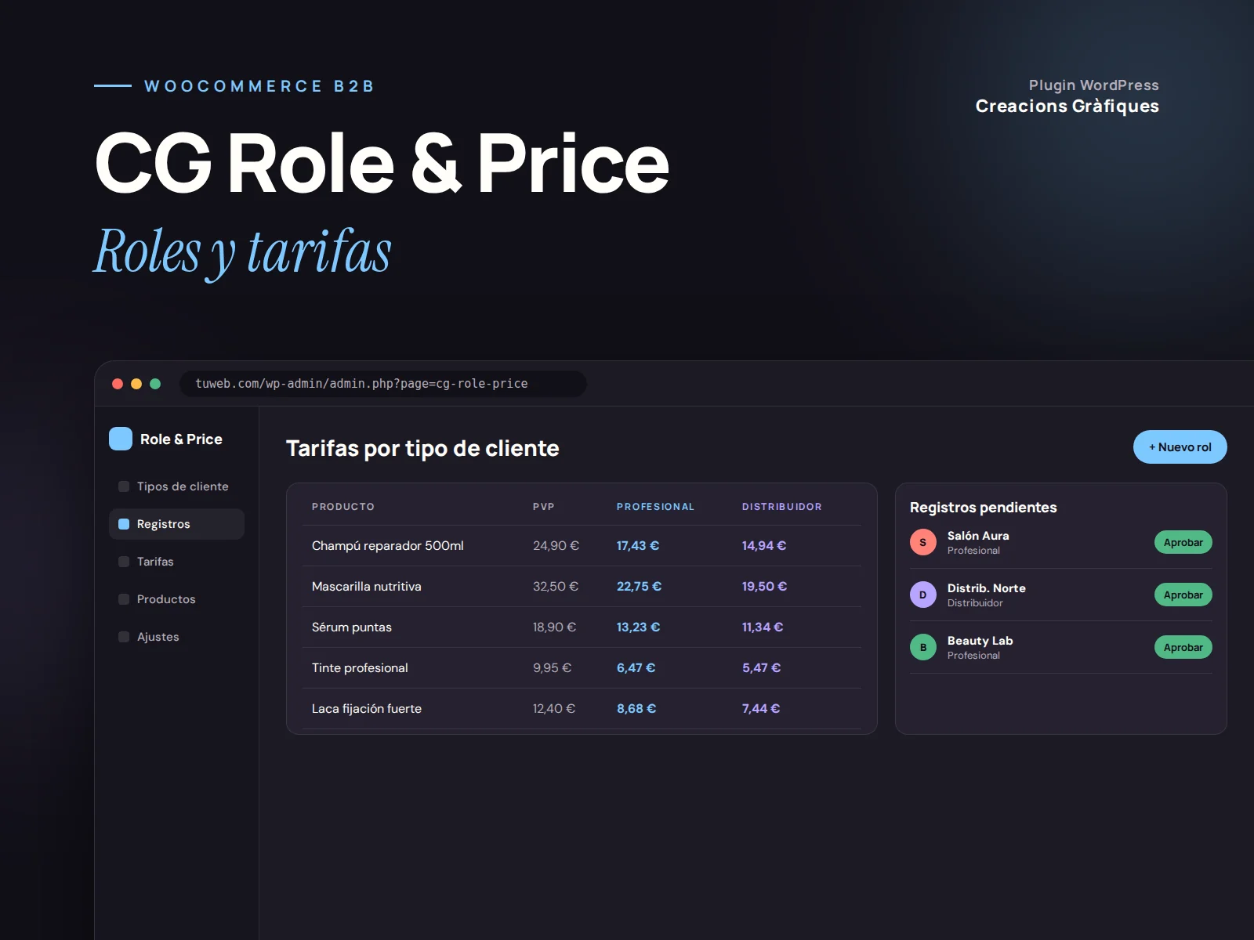Click the red window close dot
Viewport: 1254px width, 940px height.
tap(118, 384)
